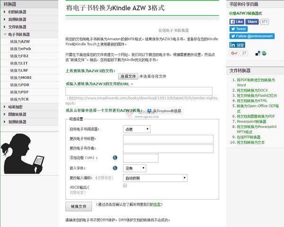The width and height of the screenshot is (284, 227).
Task: Click the 选择文件 upload button
Action: [128, 76]
